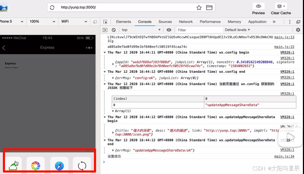Tap the Safari compass icon in the bottom sheet
This screenshot has height=174, width=304.
[59, 166]
